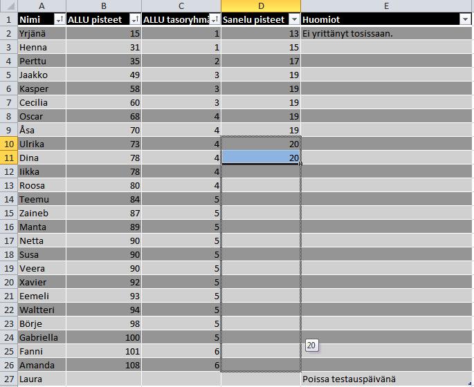
Task: Select row 10 header
Action: click(8, 144)
